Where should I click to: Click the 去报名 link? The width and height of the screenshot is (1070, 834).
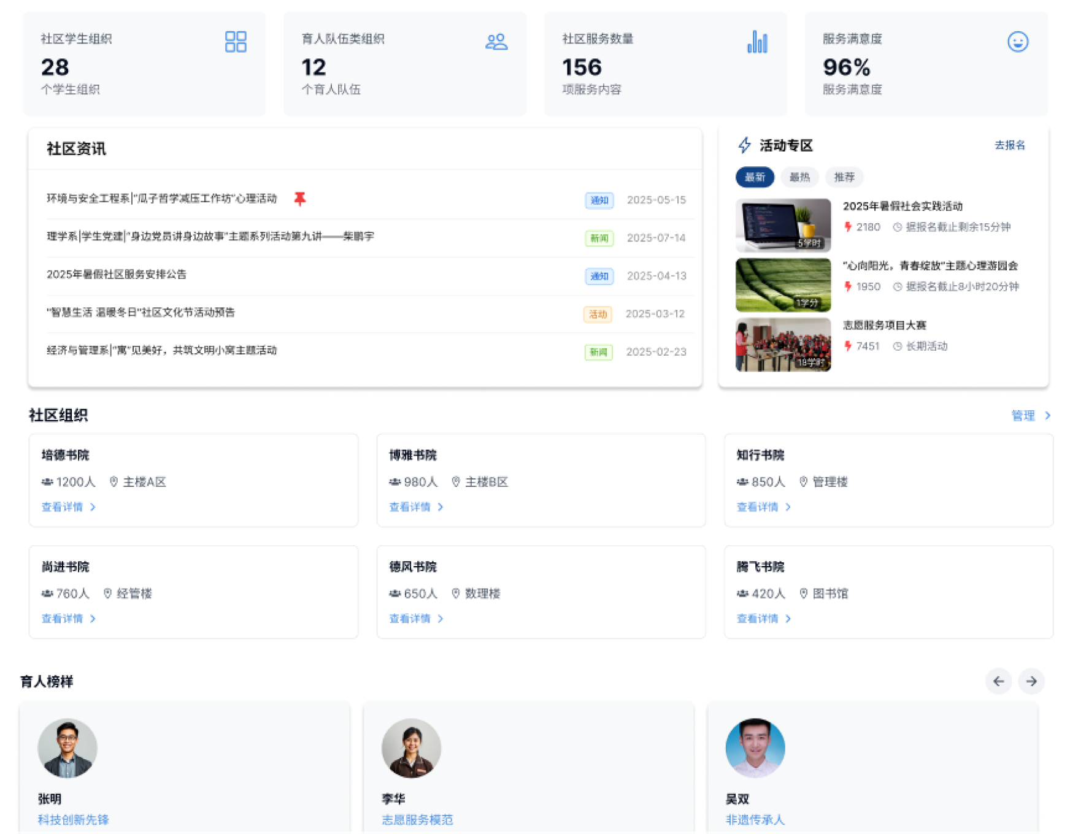[x=1009, y=145]
